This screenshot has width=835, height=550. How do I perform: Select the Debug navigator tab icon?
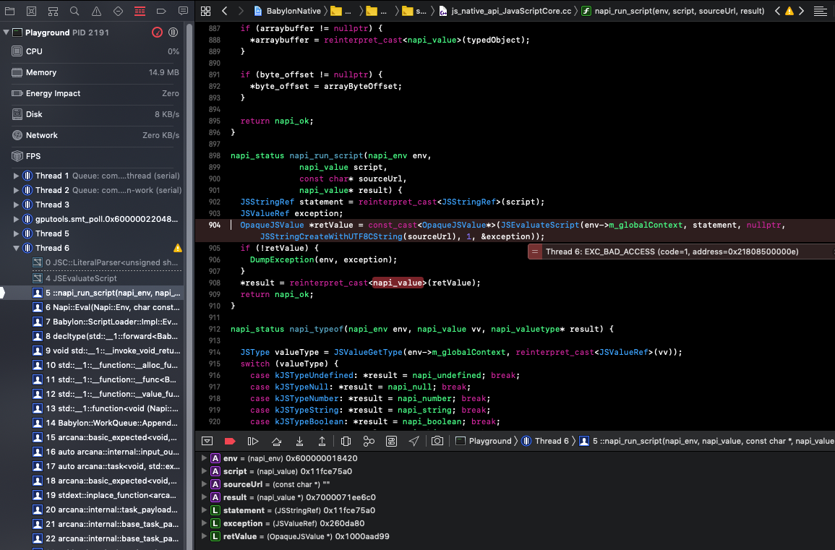[140, 11]
